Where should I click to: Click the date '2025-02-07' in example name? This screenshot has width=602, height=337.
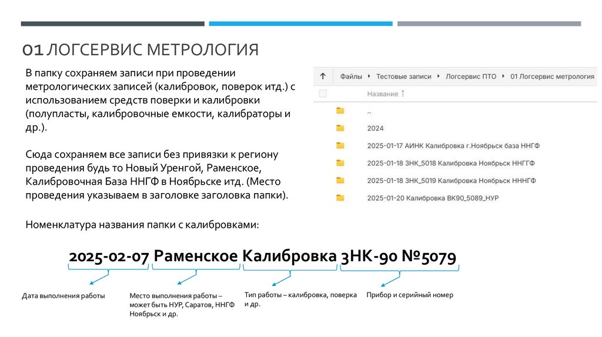109,257
